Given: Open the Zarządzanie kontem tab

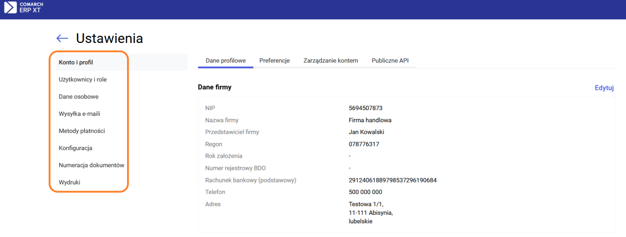Looking at the screenshot, I should [x=331, y=61].
